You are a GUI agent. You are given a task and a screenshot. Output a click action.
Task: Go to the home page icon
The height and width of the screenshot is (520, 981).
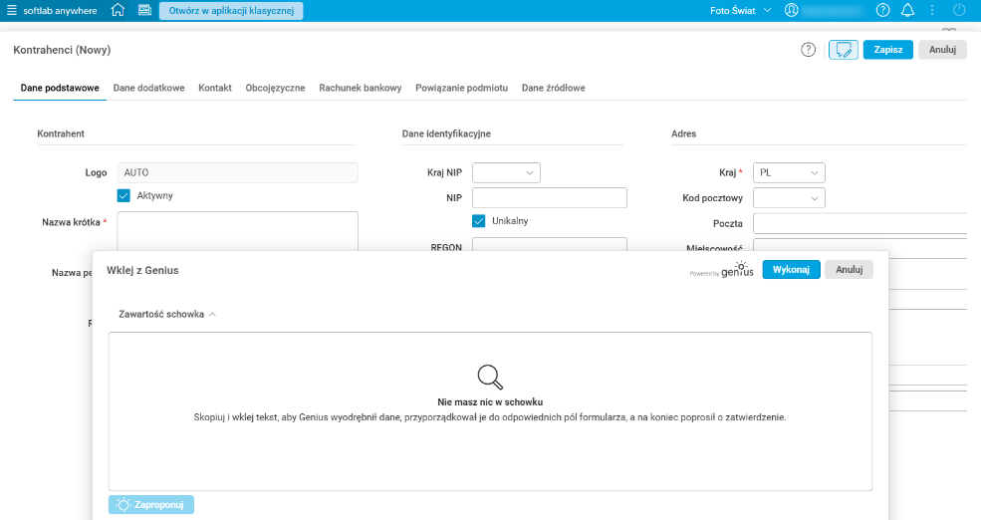[118, 10]
